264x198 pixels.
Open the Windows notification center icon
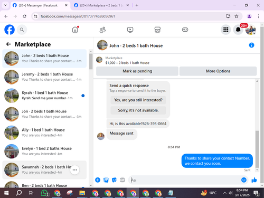(256, 193)
